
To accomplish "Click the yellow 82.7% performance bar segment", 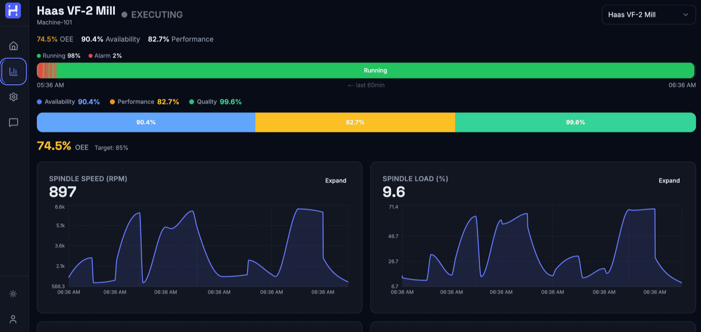I will [355, 122].
